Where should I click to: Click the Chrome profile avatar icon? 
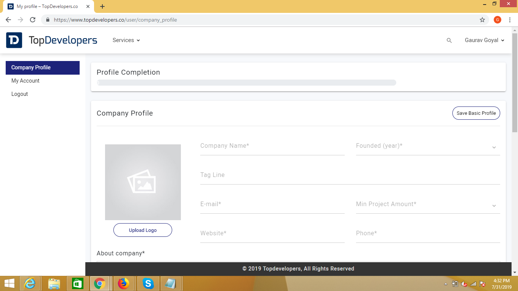497,20
